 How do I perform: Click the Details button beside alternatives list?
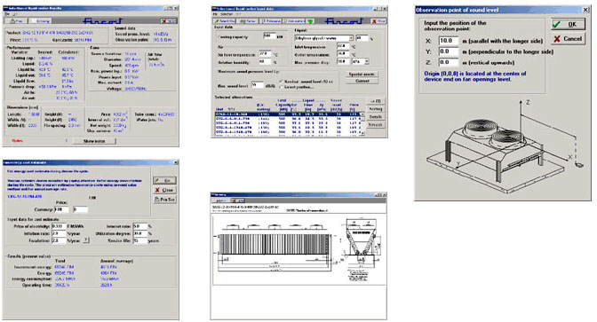376,117
